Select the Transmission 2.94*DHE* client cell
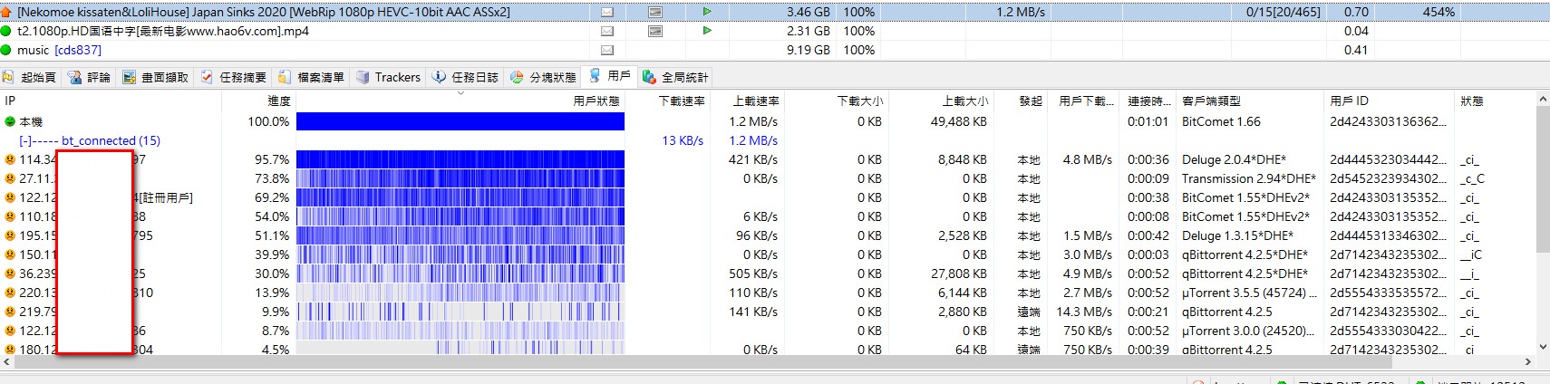1550x384 pixels. [1249, 178]
